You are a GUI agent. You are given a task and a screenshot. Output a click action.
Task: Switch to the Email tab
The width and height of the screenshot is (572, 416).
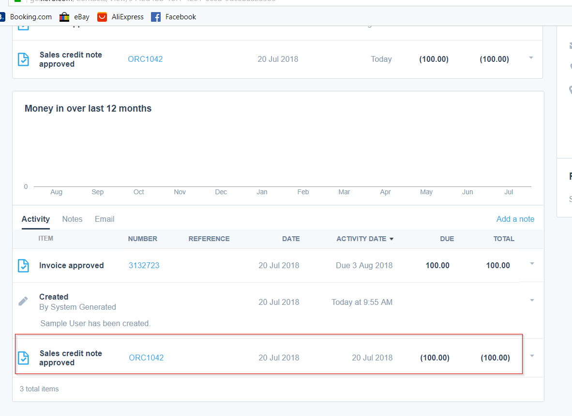pos(105,219)
